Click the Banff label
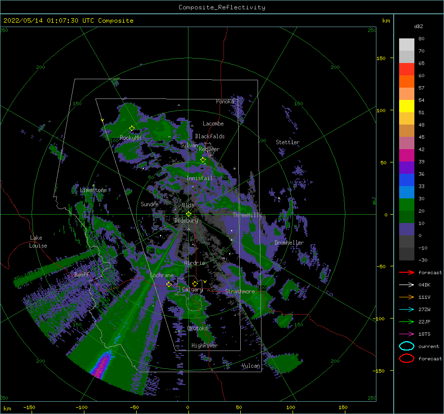Image resolution: width=444 pixels, height=414 pixels. (81, 274)
